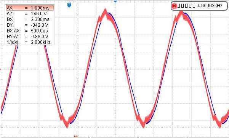Screen dimensions: 229x138
Task: Click the red channel 2 badge
Action: tap(174, 6)
